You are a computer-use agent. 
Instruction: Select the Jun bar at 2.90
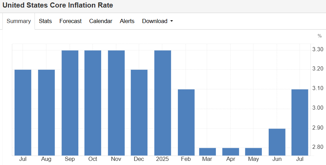pos(277,142)
